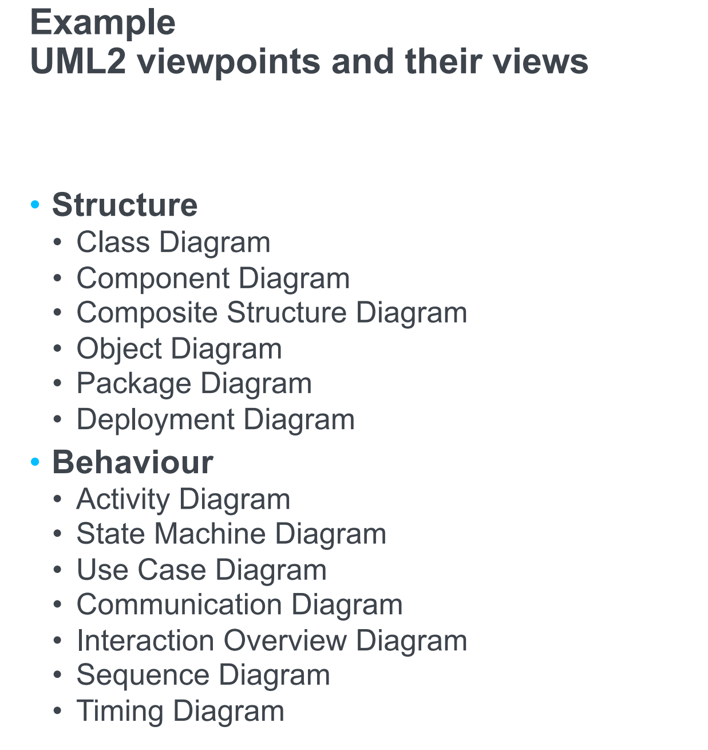The image size is (708, 750).
Task: Click the word Example in the title
Action: click(102, 23)
